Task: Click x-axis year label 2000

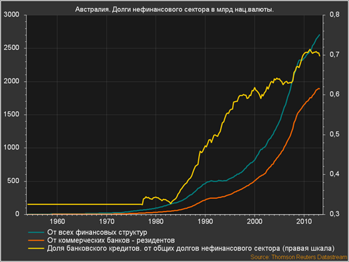Action: [x=255, y=221]
